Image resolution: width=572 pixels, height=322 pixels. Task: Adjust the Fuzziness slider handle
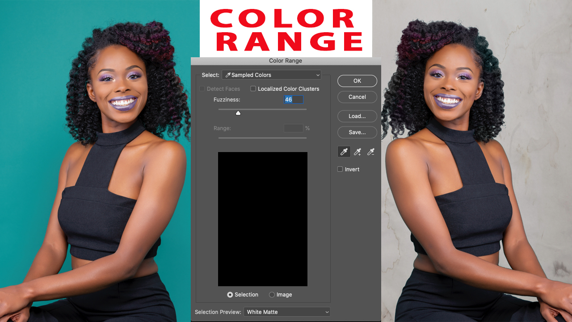pyautogui.click(x=238, y=113)
